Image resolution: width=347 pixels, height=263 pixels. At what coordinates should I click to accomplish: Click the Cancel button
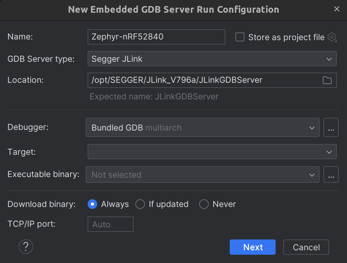[x=306, y=247]
